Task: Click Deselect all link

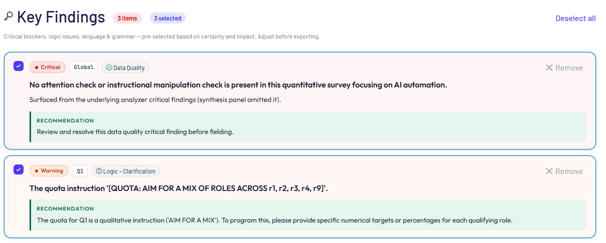Action: (x=575, y=18)
